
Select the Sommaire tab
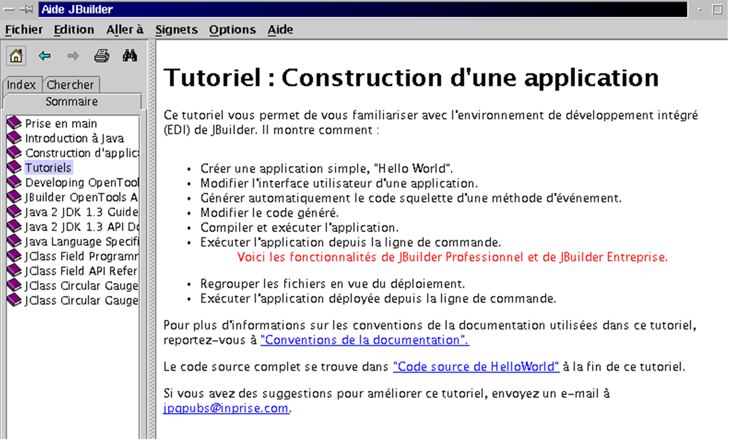72,102
